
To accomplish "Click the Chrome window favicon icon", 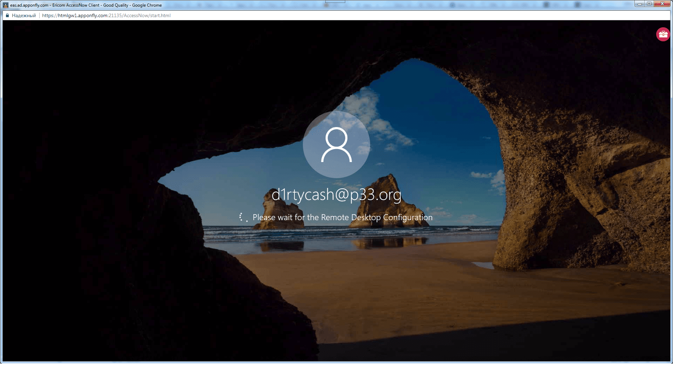I will coord(6,5).
